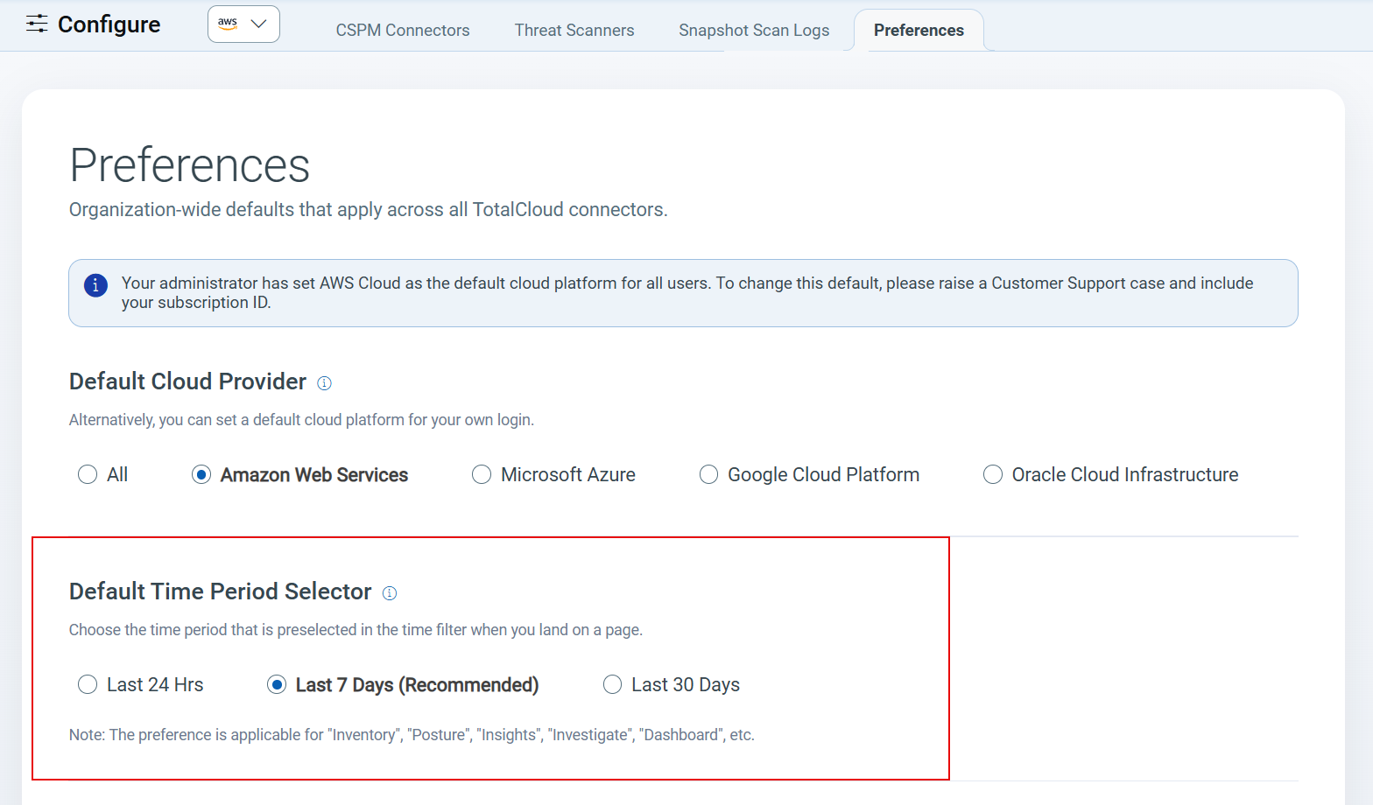Viewport: 1373px width, 805px height.
Task: Click the blue info icon in the administrator banner
Action: (95, 285)
